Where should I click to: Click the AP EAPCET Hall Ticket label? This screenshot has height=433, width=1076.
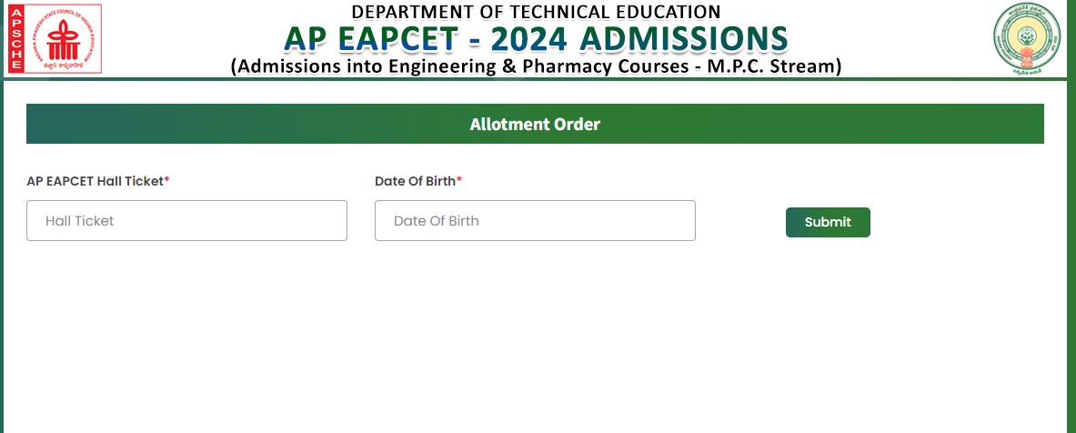click(x=95, y=181)
